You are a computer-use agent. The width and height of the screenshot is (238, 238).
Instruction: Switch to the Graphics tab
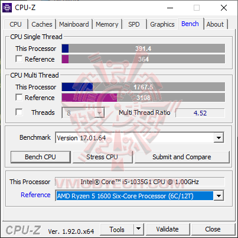point(162,24)
